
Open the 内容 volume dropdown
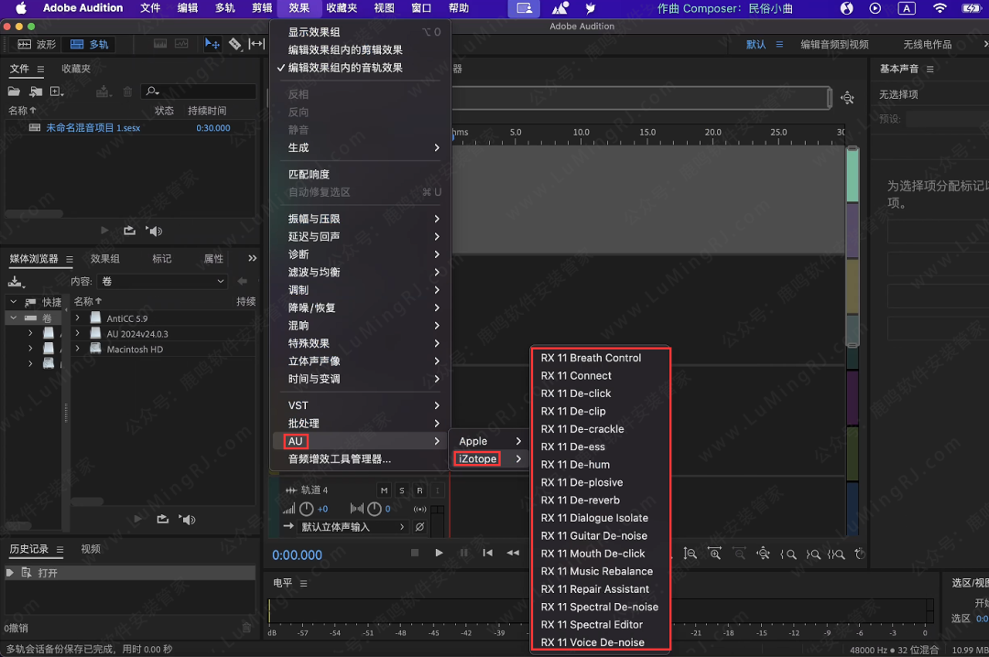(162, 281)
